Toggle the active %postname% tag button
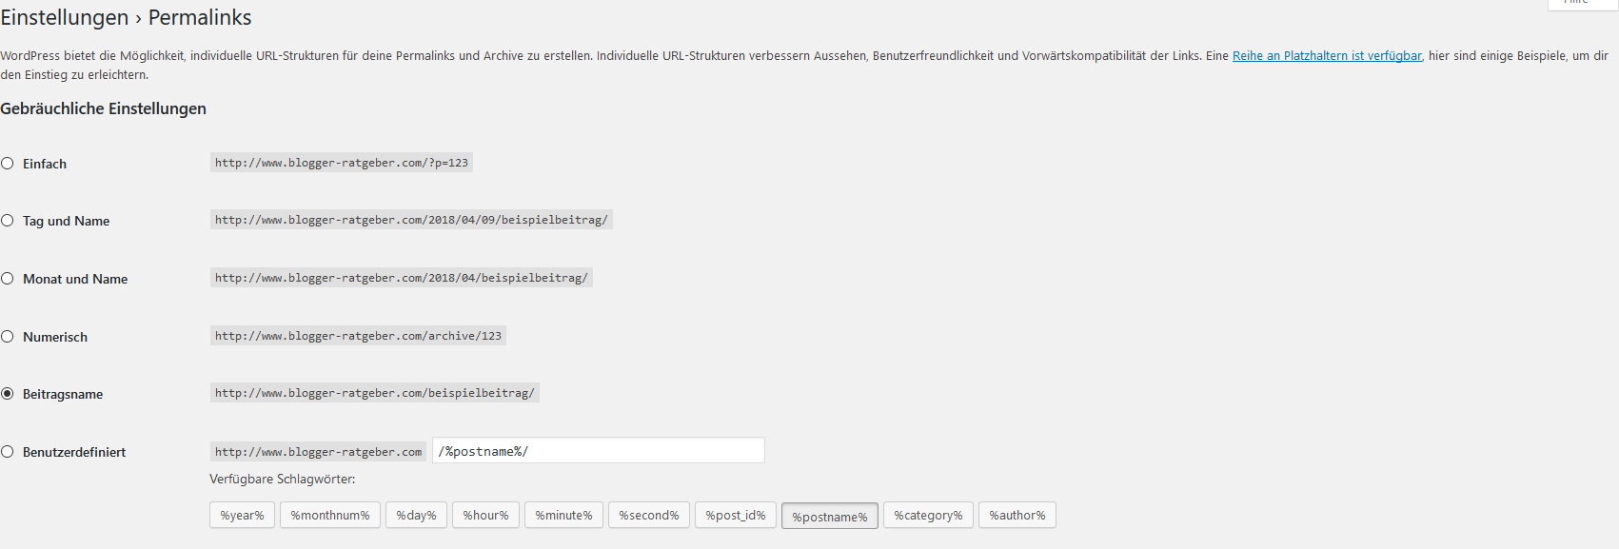The height and width of the screenshot is (549, 1619). pyautogui.click(x=830, y=517)
